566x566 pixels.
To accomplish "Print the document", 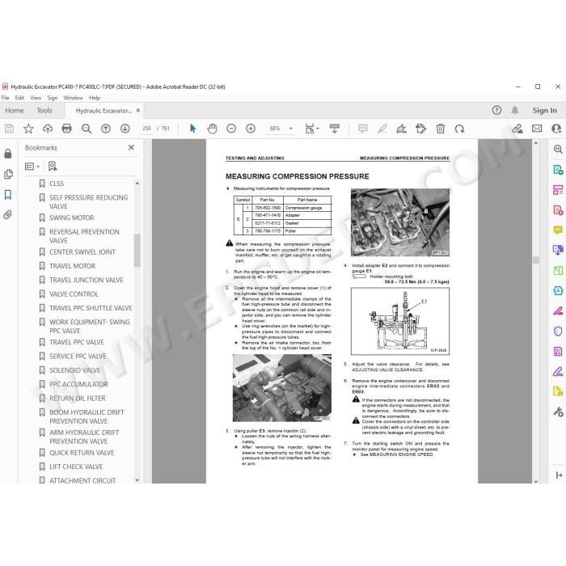I will pos(67,129).
